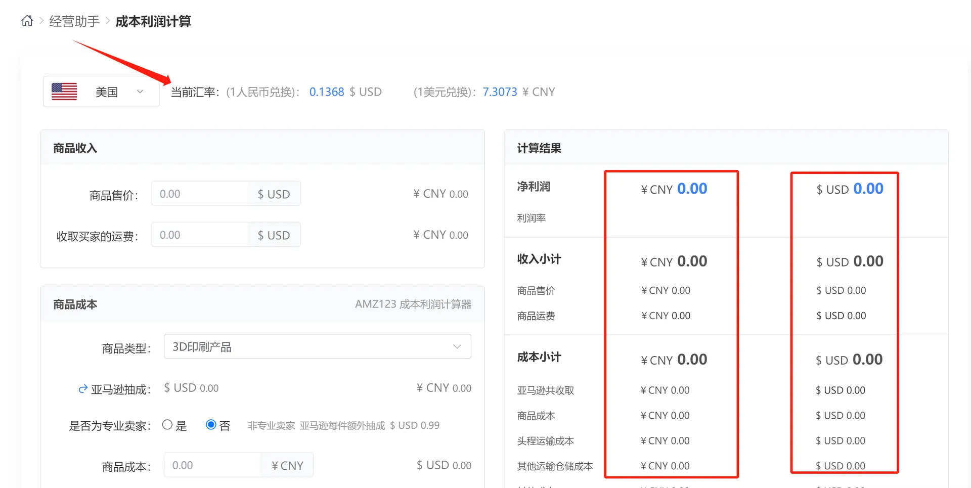Click AMZ123 成本利润计算器 label

[x=413, y=304]
